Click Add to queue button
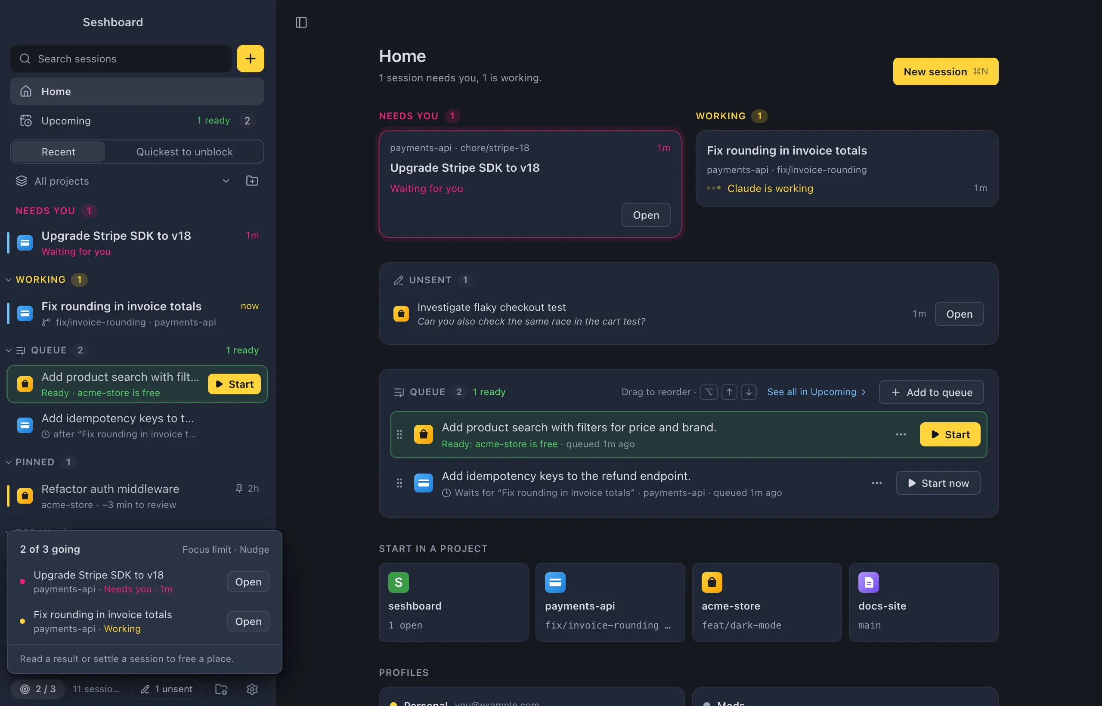The width and height of the screenshot is (1102, 706). 931,392
